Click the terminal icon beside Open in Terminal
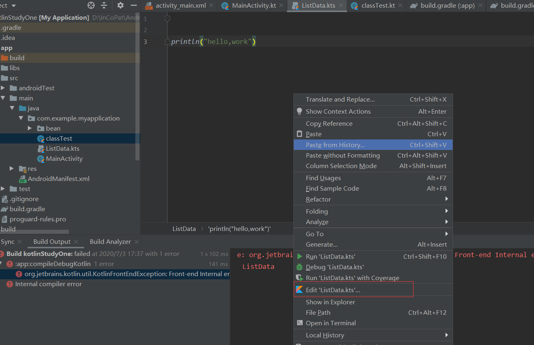534x345 pixels. [299, 323]
